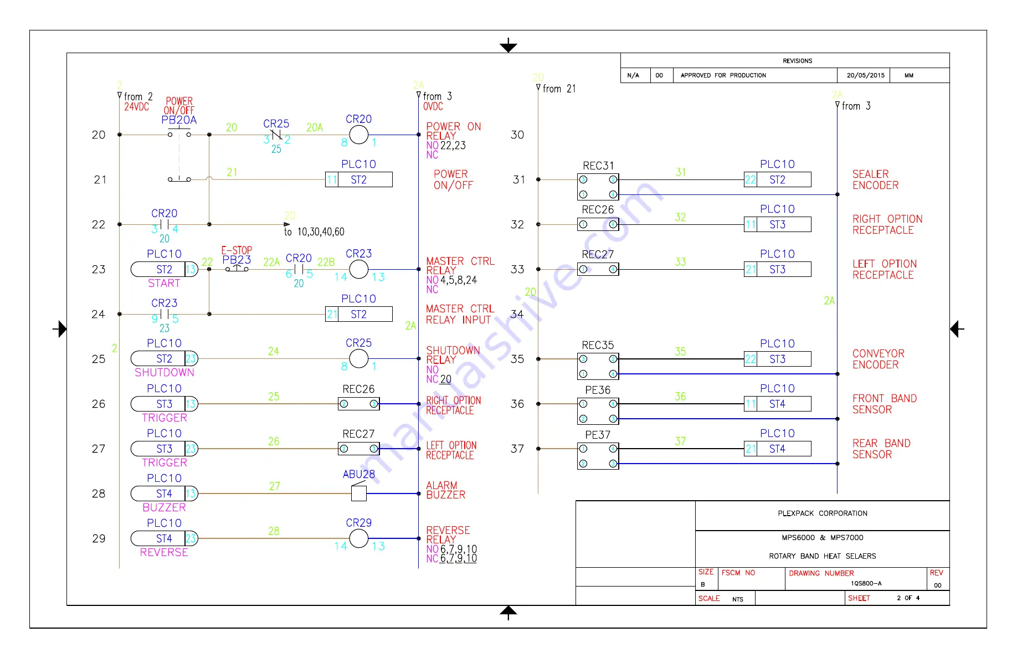Click the '24VDC' supply label

point(136,107)
